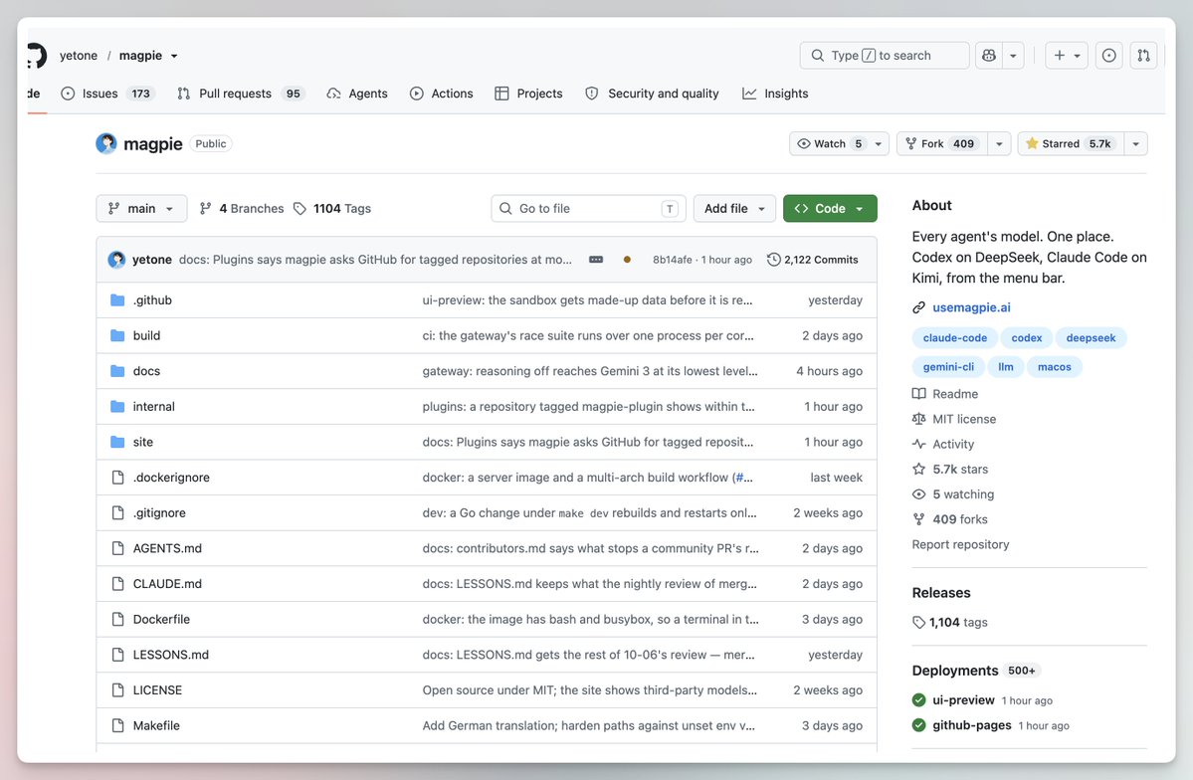Image resolution: width=1193 pixels, height=780 pixels.
Task: Open the Watch notifications dropdown
Action: click(839, 144)
